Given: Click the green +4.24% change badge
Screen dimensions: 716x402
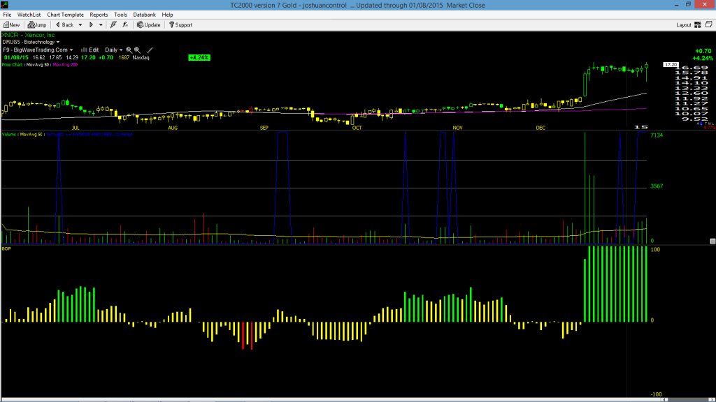Looking at the screenshot, I should 199,57.
